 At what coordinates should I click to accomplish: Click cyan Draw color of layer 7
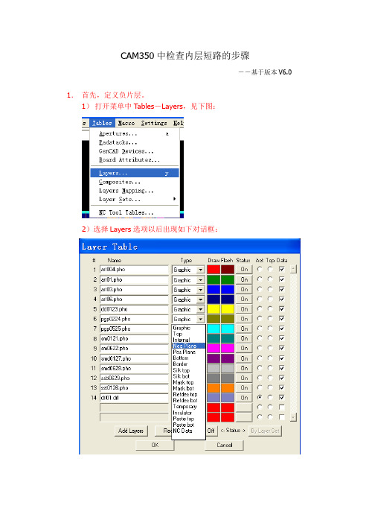214,329
